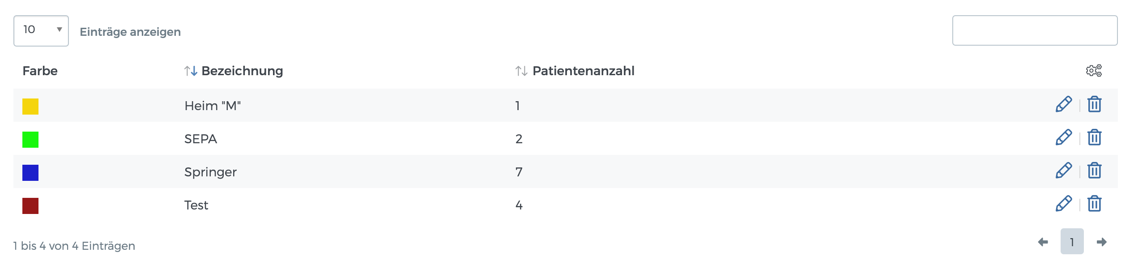Click the Bezeichnung column header label
Viewport: 1134px width, 265px height.
(x=242, y=71)
